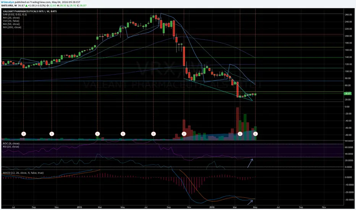Click the 200.00 price axis label
The width and height of the screenshot is (356, 210).
tap(348, 36)
